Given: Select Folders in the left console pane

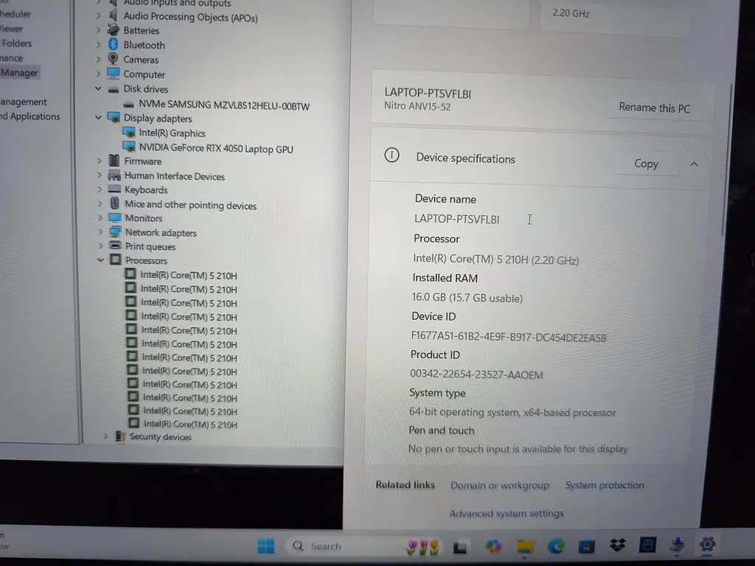Looking at the screenshot, I should [x=17, y=43].
